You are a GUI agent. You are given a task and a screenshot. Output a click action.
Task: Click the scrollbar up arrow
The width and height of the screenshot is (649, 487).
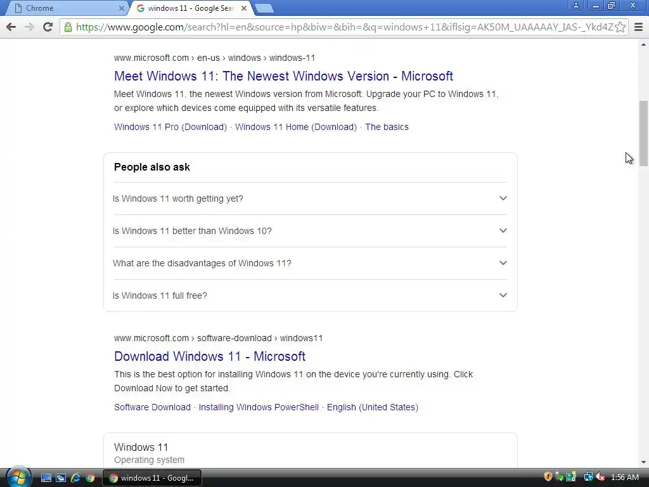[643, 44]
